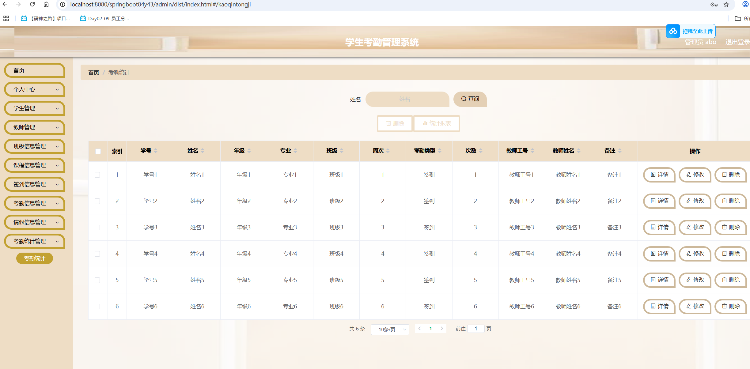The width and height of the screenshot is (750, 369).
Task: Open browser apps grid icon in bookmarks bar
Action: coord(6,18)
